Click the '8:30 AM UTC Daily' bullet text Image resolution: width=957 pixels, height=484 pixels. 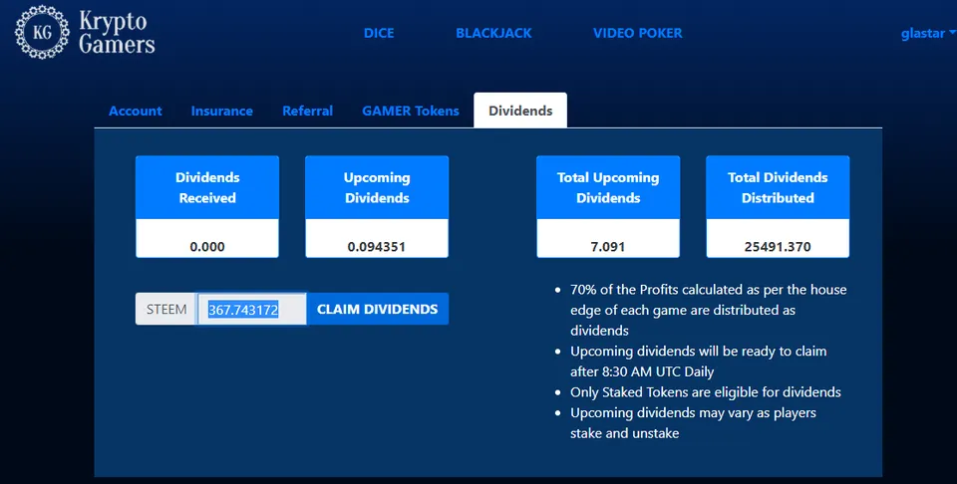point(698,362)
